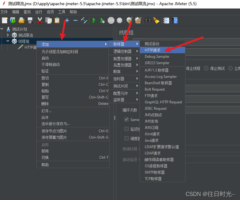240x200 pixels.
Task: Open the 文件 menu
Action: coord(4,12)
